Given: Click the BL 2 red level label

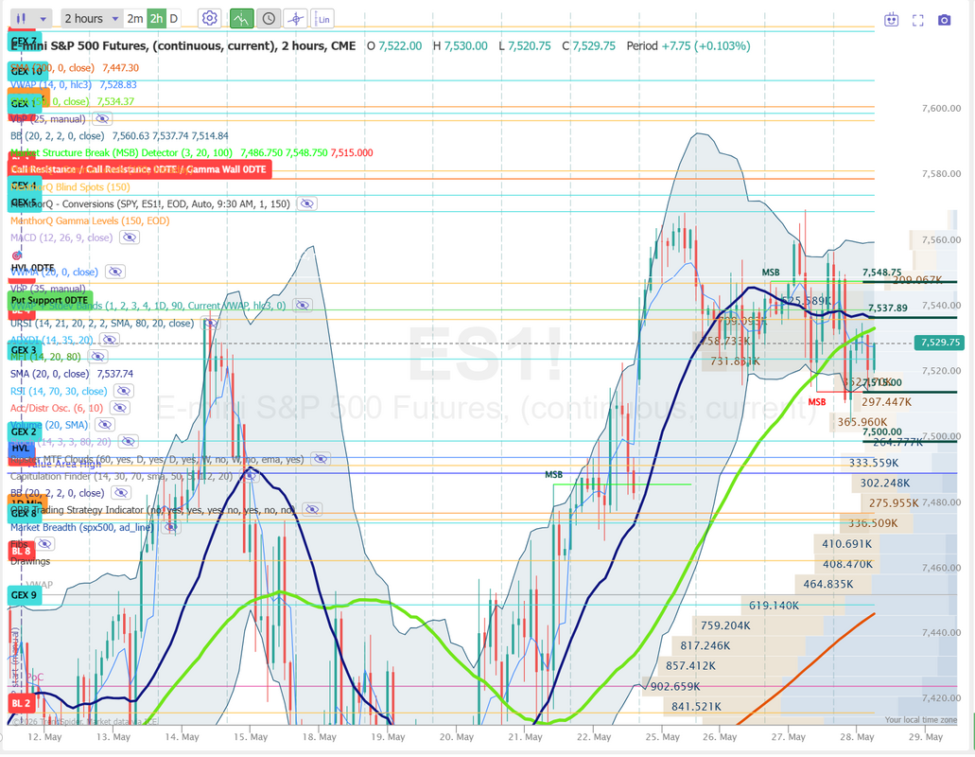Looking at the screenshot, I should [21, 703].
